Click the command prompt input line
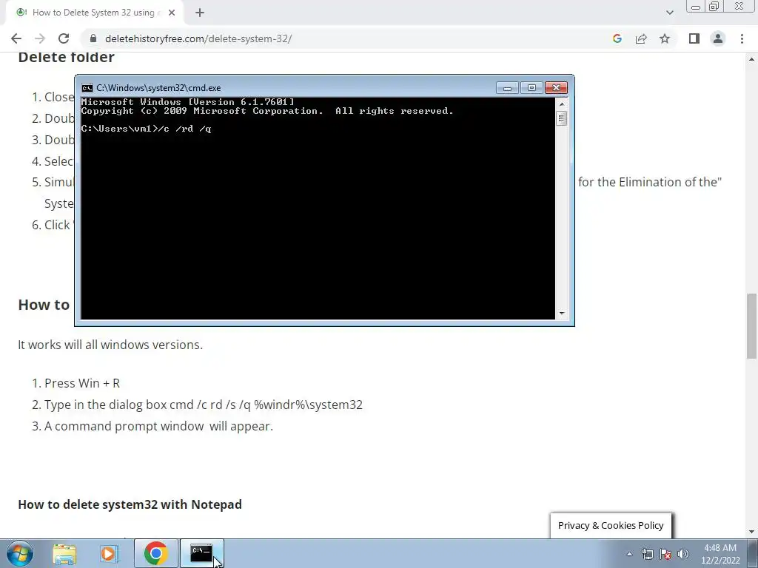Image resolution: width=758 pixels, height=568 pixels. pos(146,129)
